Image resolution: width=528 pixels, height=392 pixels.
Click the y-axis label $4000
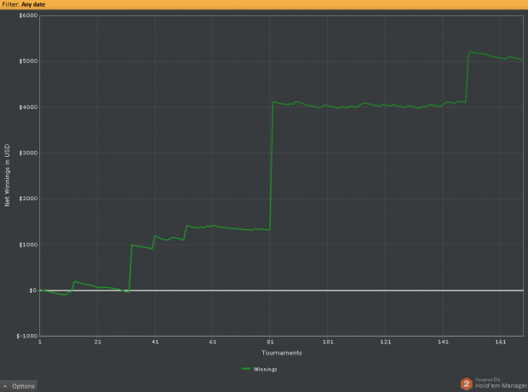point(28,107)
